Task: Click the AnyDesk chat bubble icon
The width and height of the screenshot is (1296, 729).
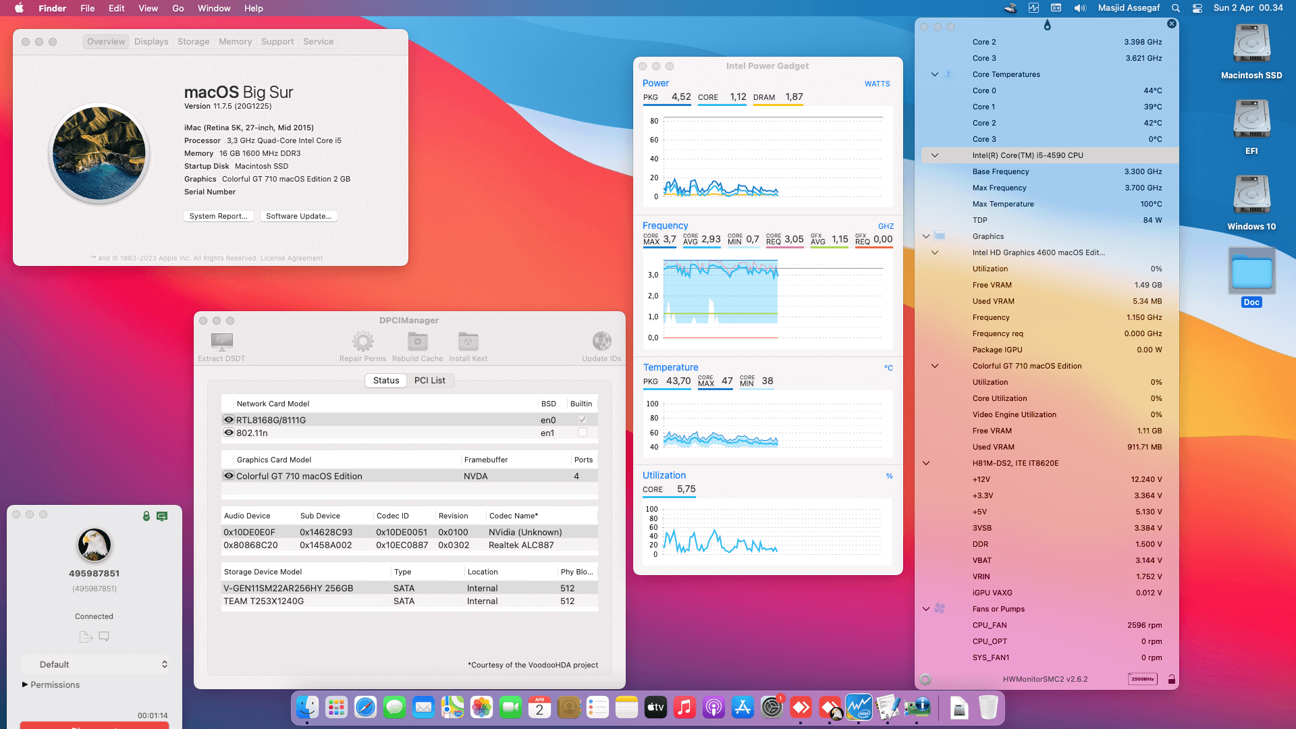Action: point(104,637)
